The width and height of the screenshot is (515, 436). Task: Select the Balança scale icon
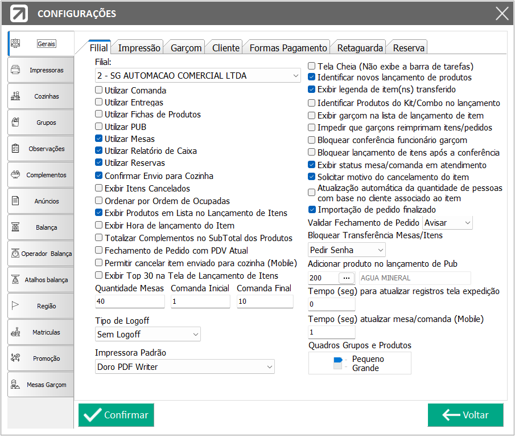coord(15,227)
